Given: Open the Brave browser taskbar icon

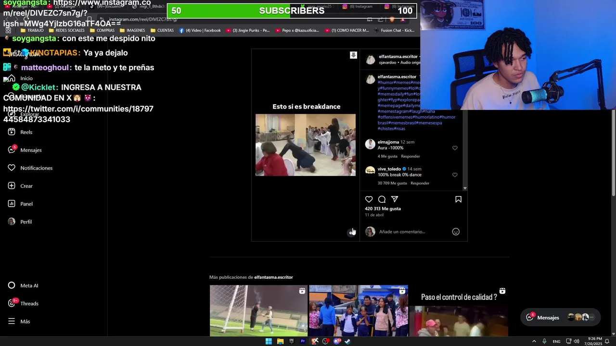Looking at the screenshot, I should tap(314, 341).
